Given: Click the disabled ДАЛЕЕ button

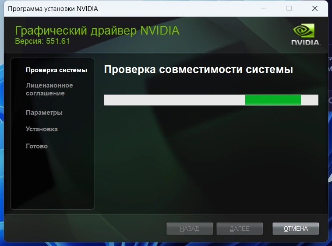Looking at the screenshot, I should 240,228.
